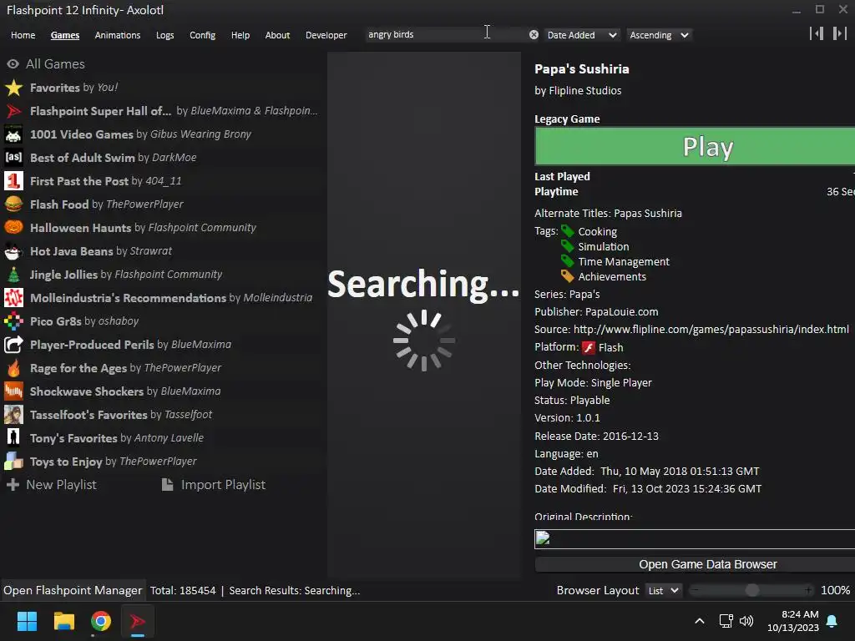Open the Games tab
855x641 pixels.
[65, 35]
